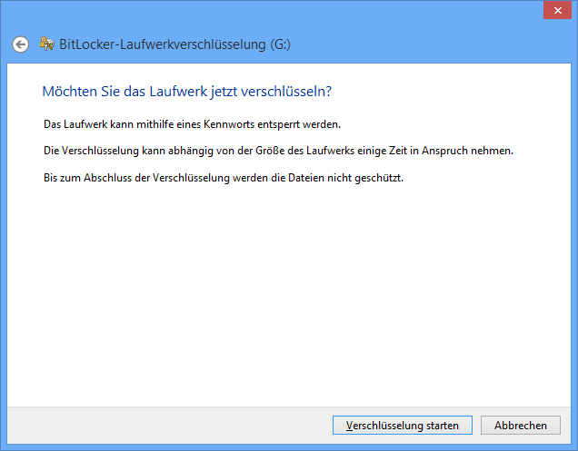Click the sentence starting Die Verschlüsselung kann abhängig
The width and height of the screenshot is (578, 451).
click(278, 151)
